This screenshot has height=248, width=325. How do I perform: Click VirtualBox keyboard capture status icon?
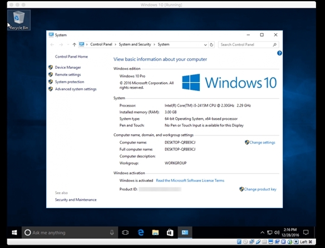click(296, 241)
